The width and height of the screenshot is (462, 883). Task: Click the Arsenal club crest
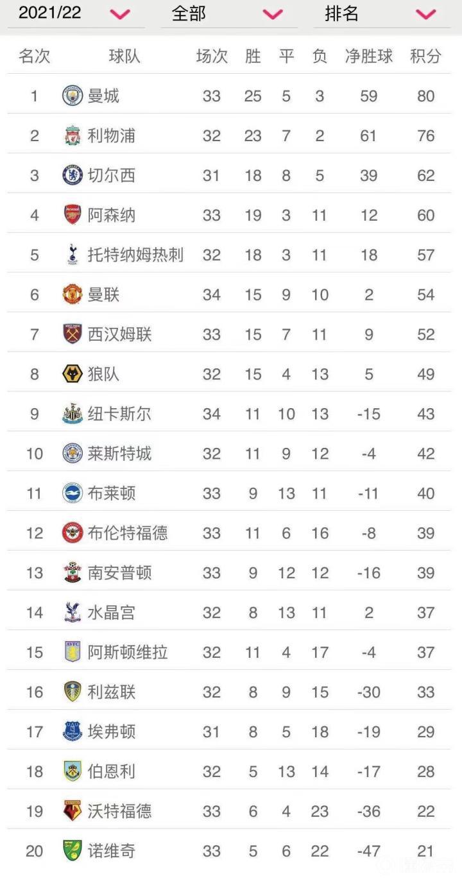click(73, 215)
